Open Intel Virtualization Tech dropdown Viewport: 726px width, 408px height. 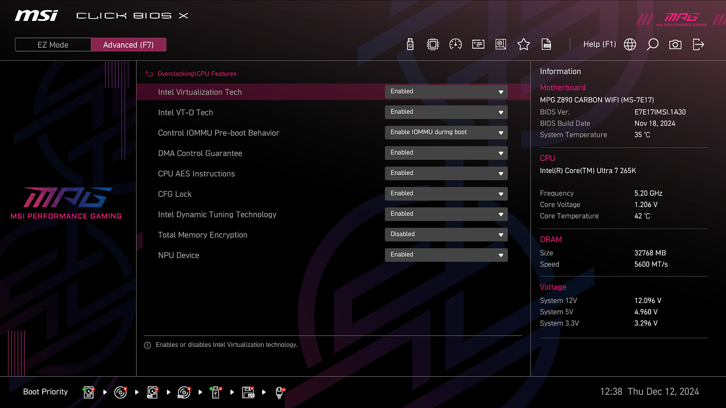click(x=446, y=92)
